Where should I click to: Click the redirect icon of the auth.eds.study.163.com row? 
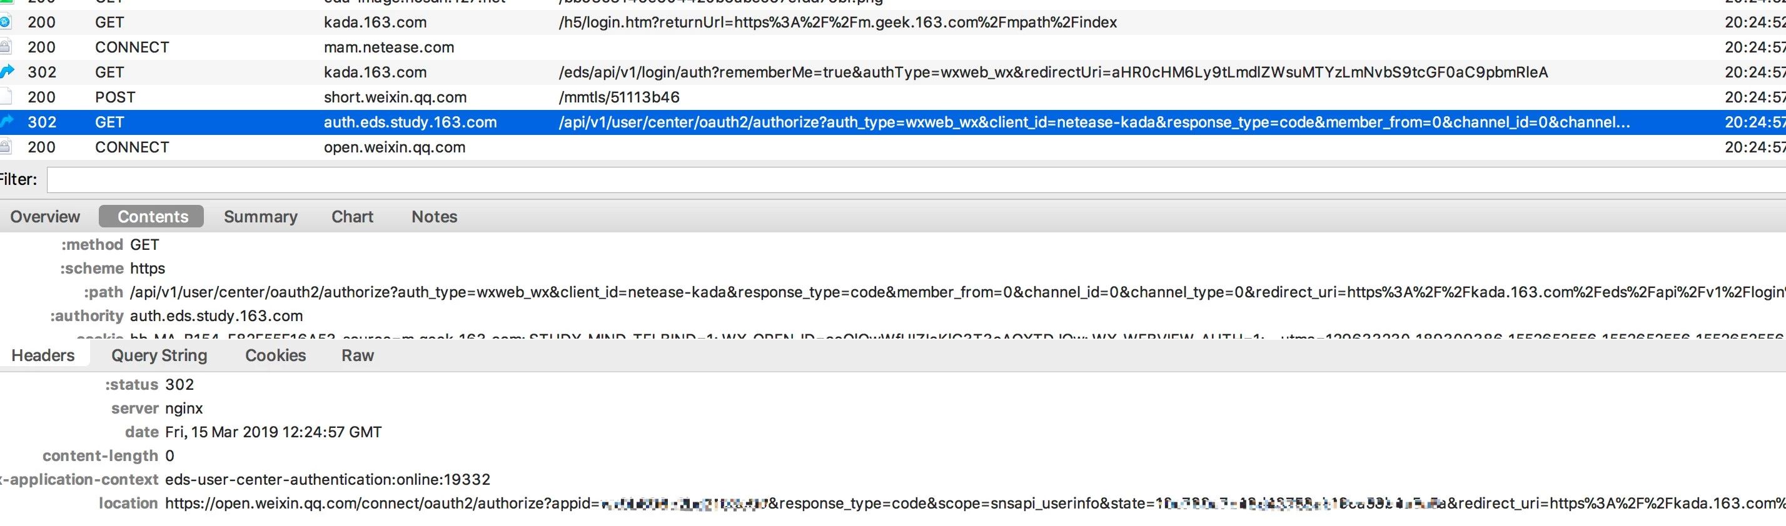[7, 121]
